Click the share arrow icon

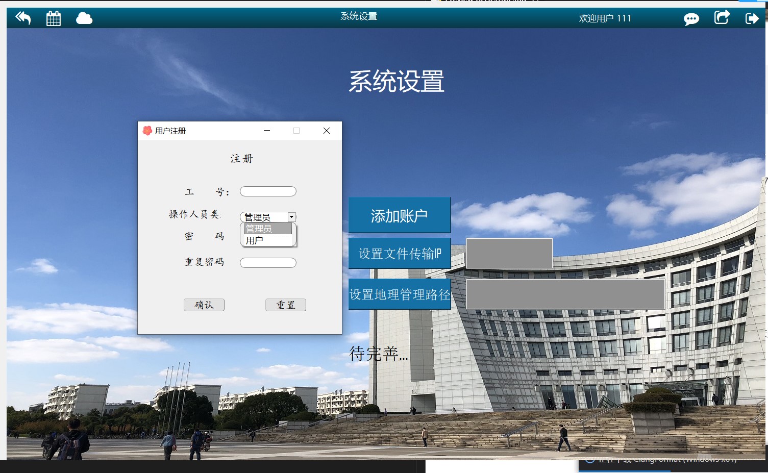pos(722,17)
